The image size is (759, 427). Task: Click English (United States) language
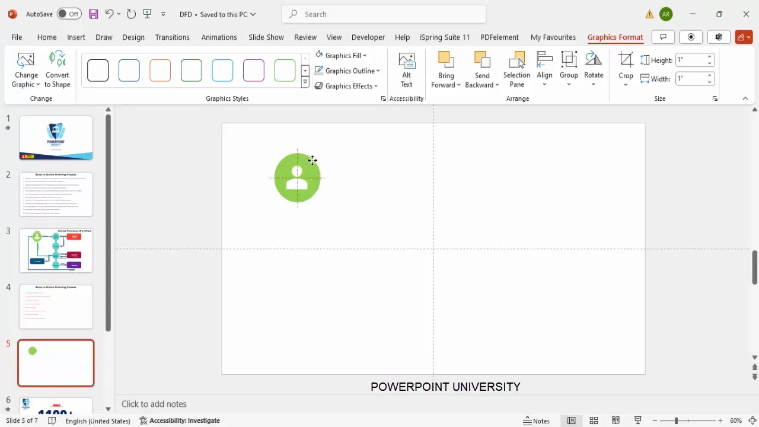[x=98, y=420]
